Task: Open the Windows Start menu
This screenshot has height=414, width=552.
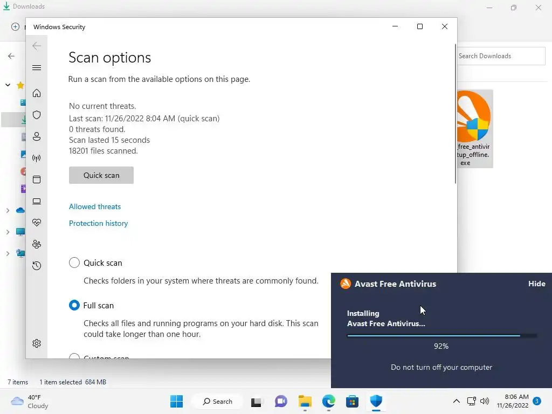Action: click(176, 401)
